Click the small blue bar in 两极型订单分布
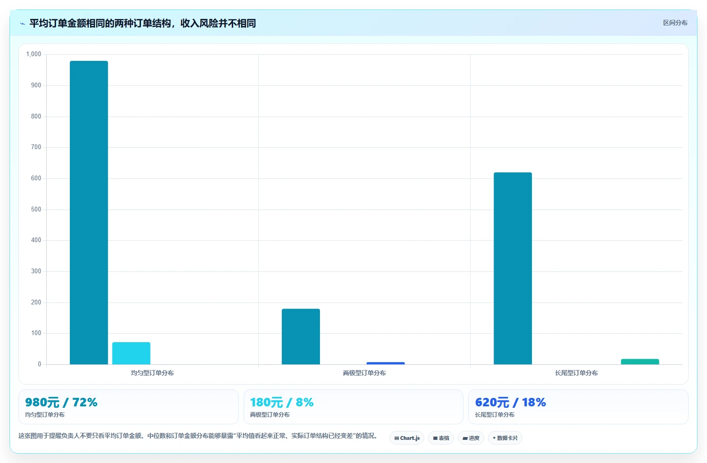The image size is (707, 463). pos(386,363)
